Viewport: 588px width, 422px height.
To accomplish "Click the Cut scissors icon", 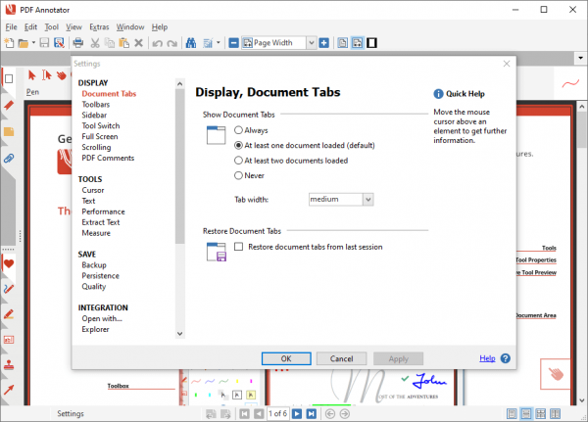I will pos(95,43).
